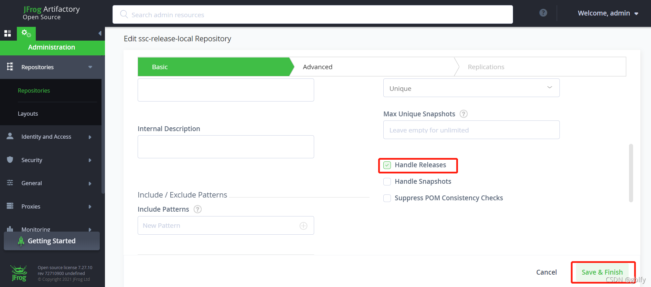Open Layouts submenu item
This screenshot has height=287, width=651.
[28, 114]
